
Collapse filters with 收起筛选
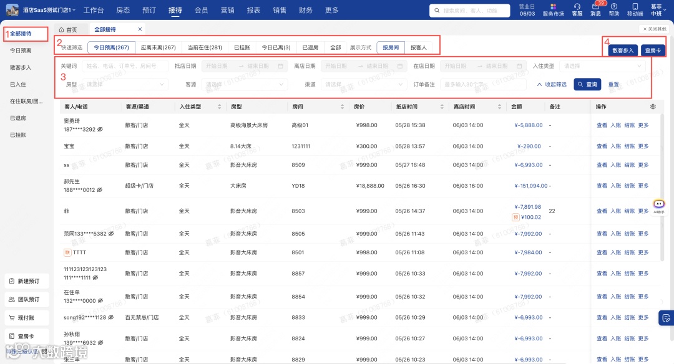[x=552, y=85]
